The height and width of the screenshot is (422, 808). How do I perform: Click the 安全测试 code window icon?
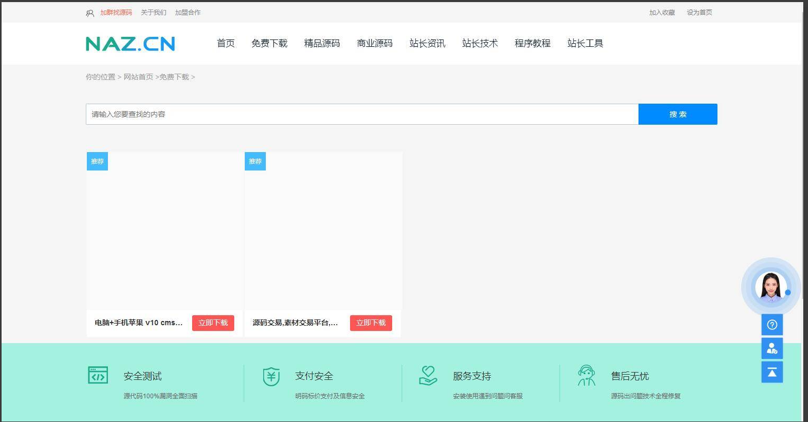[x=98, y=376]
